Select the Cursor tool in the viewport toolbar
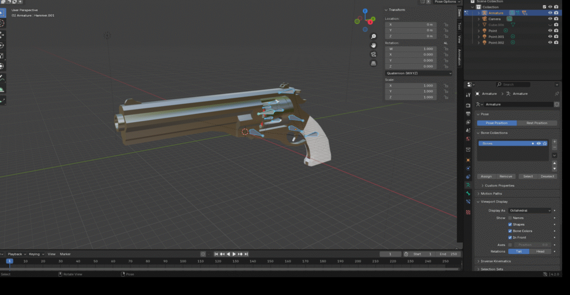Screen dimensions: 570x295 [x=2, y=23]
